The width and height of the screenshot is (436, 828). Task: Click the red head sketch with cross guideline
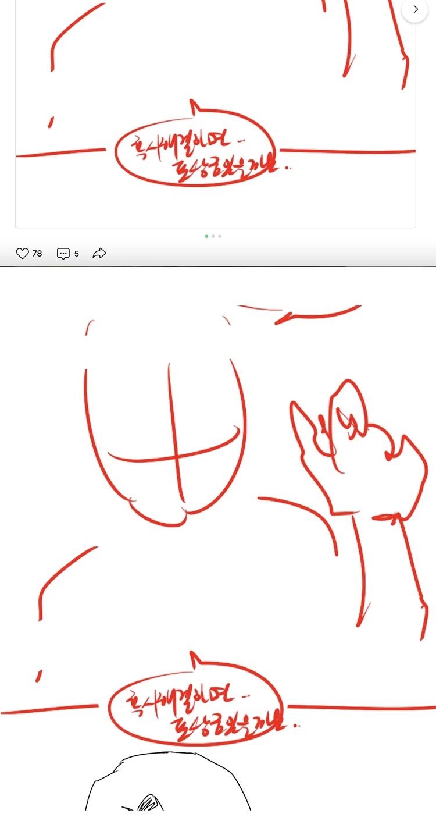coord(166,431)
